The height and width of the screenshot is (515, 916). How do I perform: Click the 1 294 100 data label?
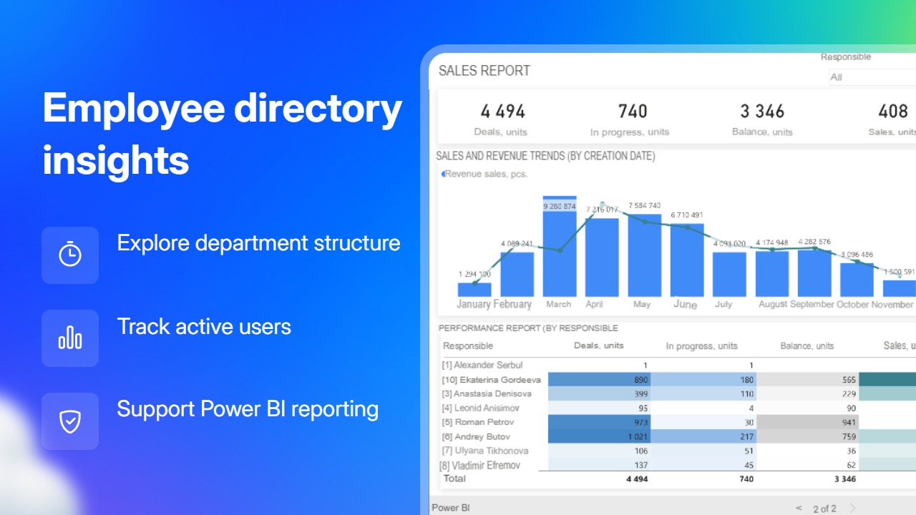pos(474,274)
